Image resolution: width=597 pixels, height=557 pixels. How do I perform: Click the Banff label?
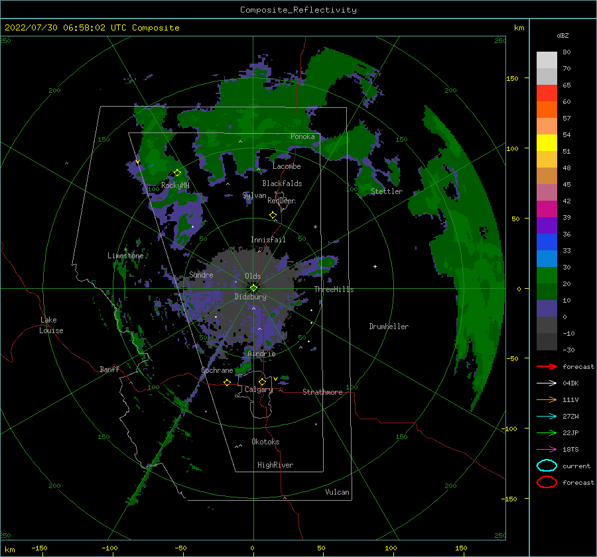(x=109, y=369)
